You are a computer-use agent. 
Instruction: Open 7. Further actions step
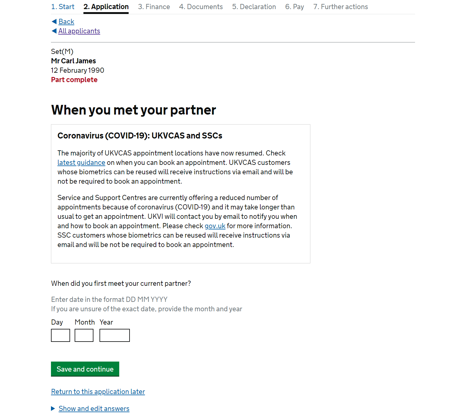[340, 7]
